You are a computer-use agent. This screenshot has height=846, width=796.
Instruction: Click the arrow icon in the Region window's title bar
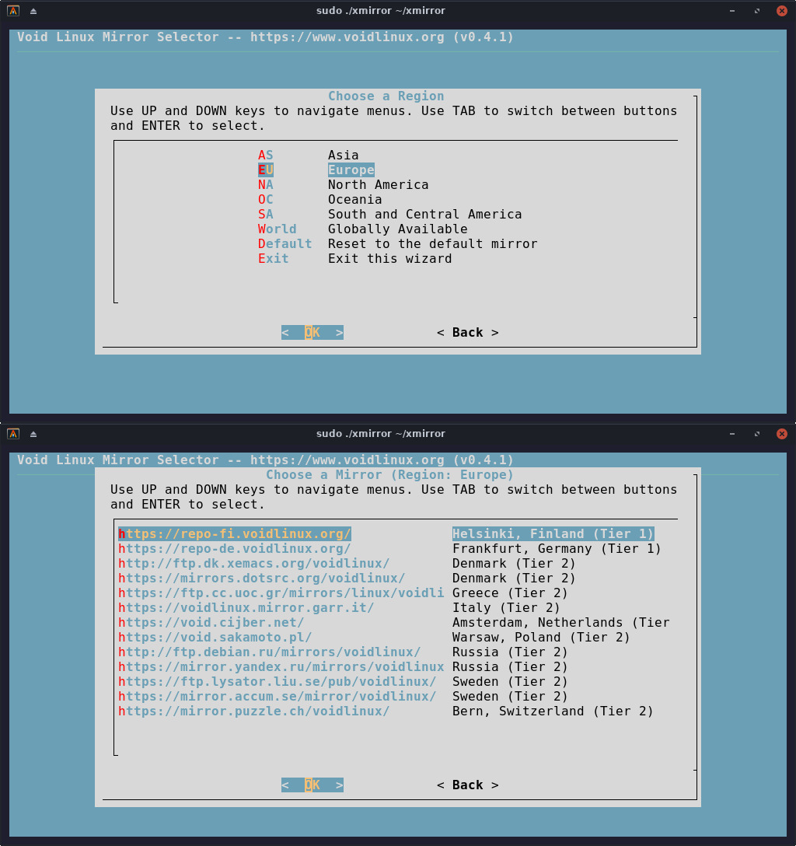click(x=33, y=11)
